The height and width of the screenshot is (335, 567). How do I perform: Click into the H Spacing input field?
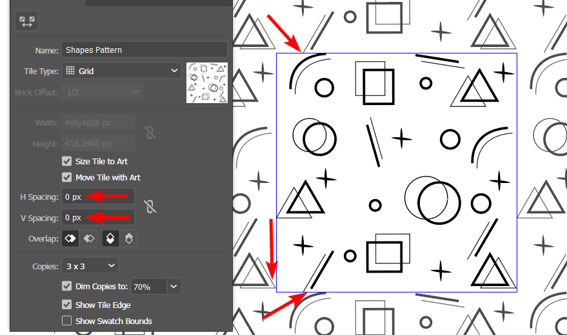click(x=98, y=196)
